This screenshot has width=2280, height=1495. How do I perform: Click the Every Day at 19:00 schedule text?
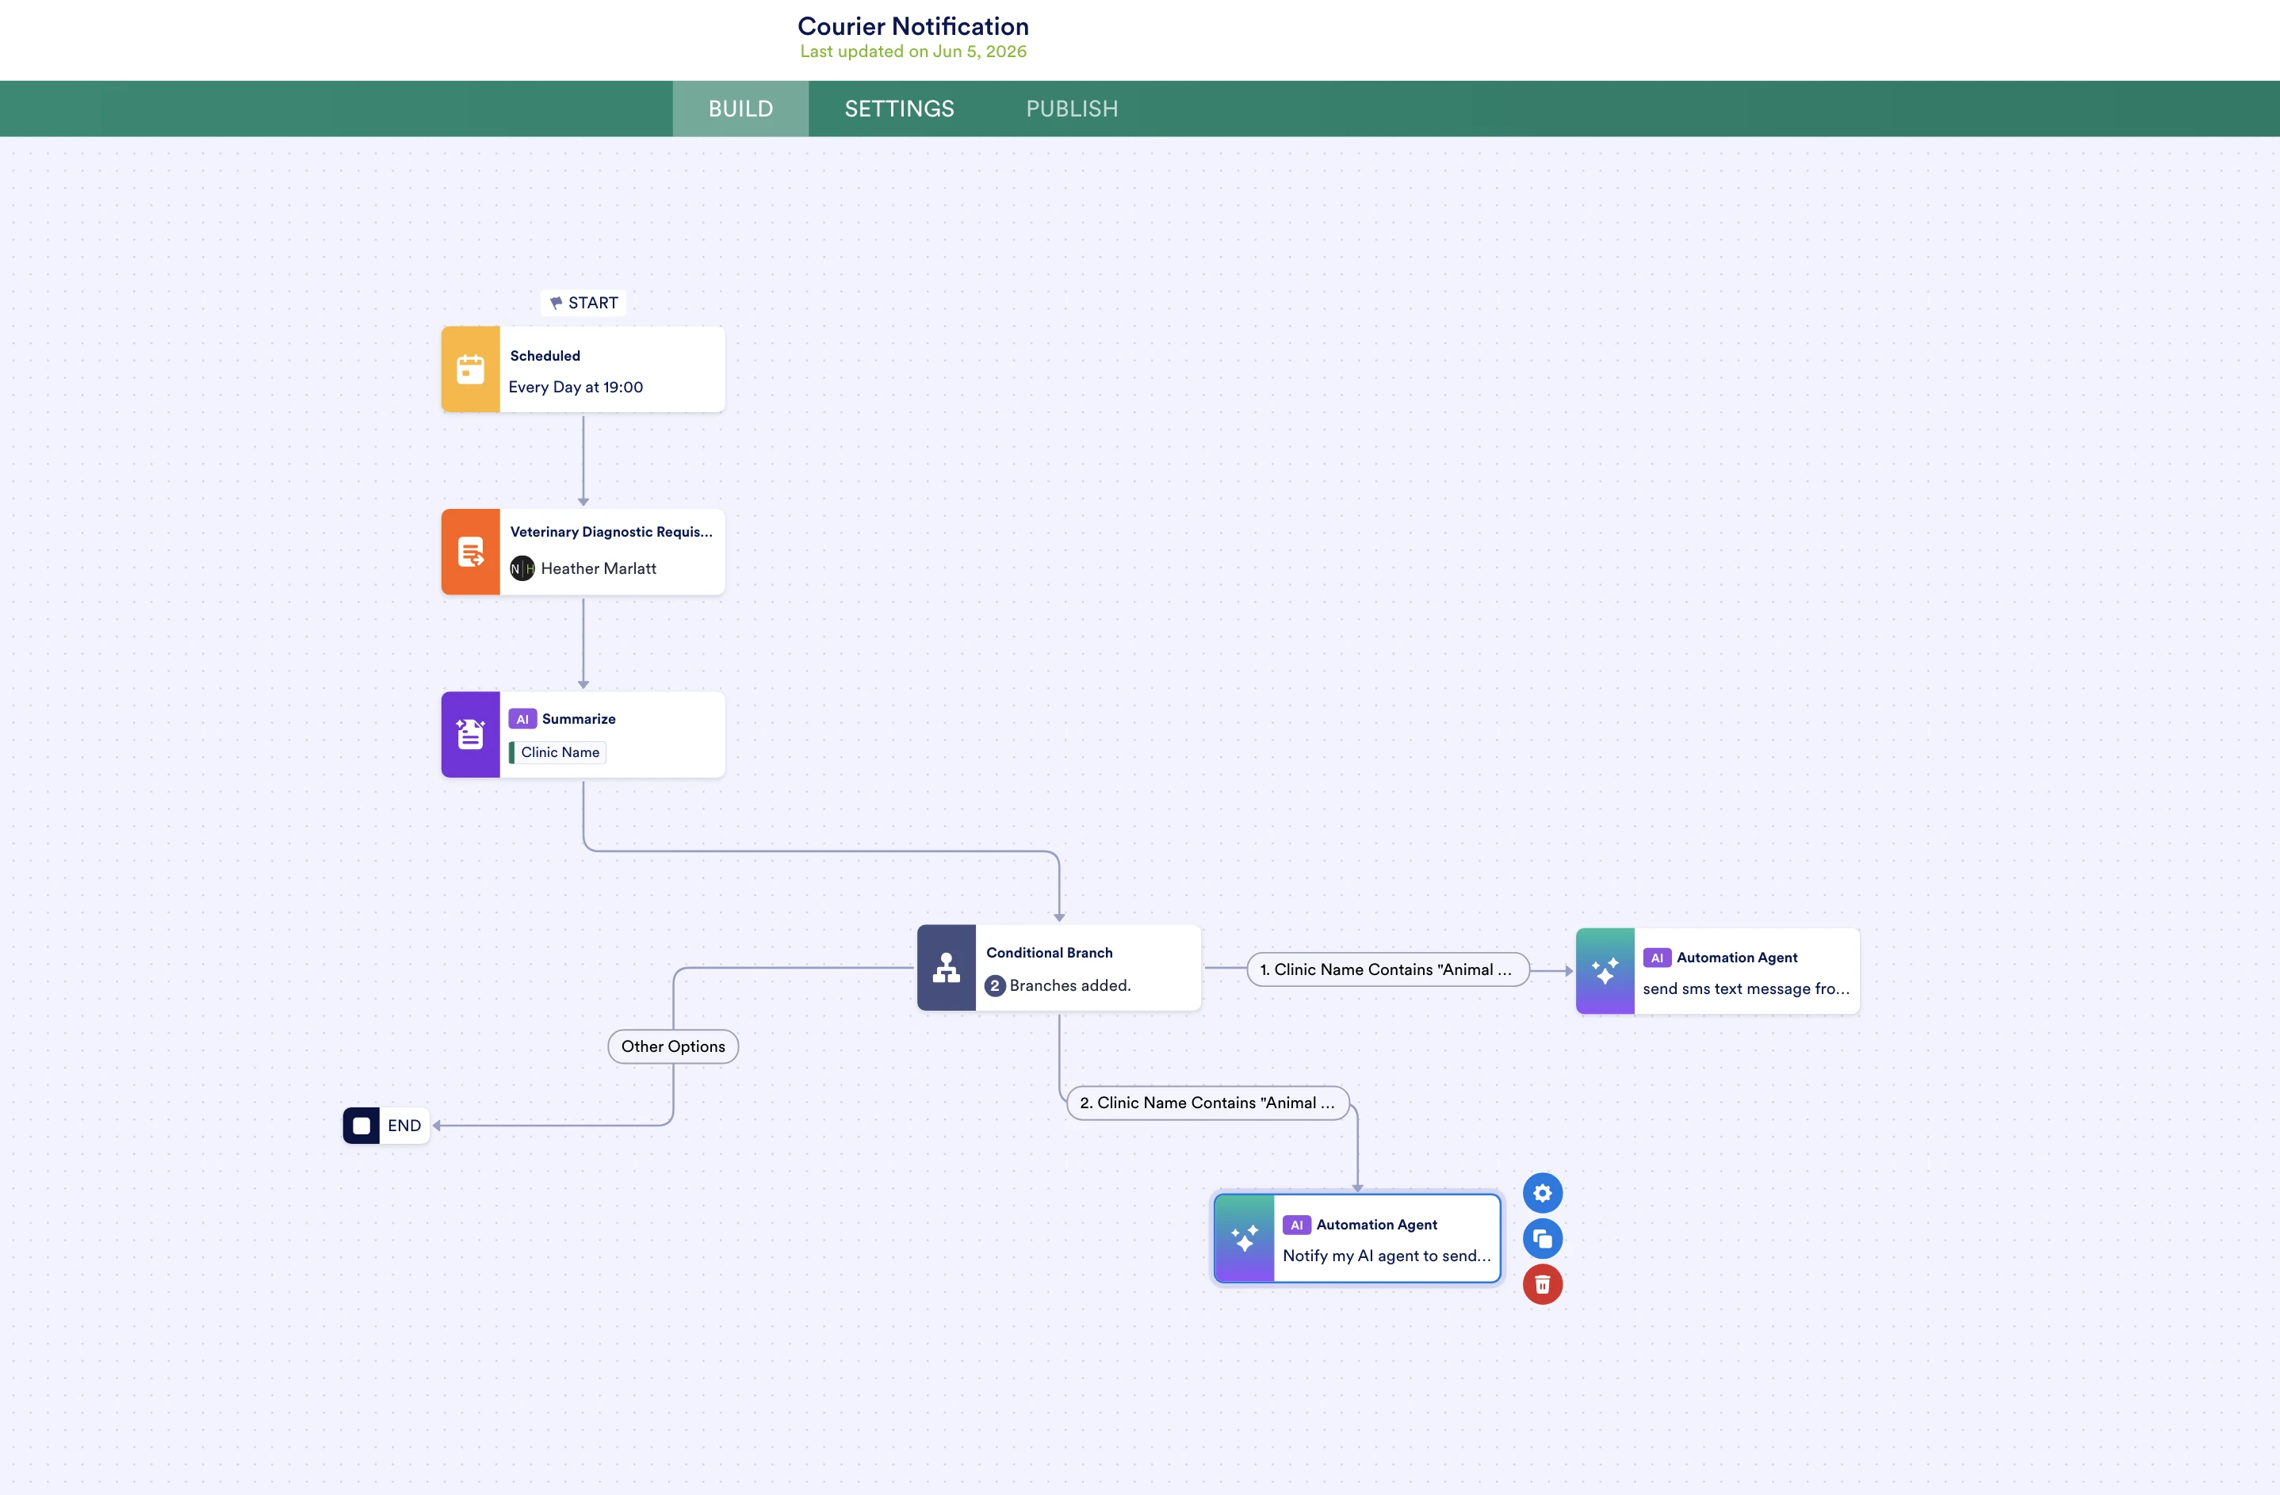click(x=576, y=387)
